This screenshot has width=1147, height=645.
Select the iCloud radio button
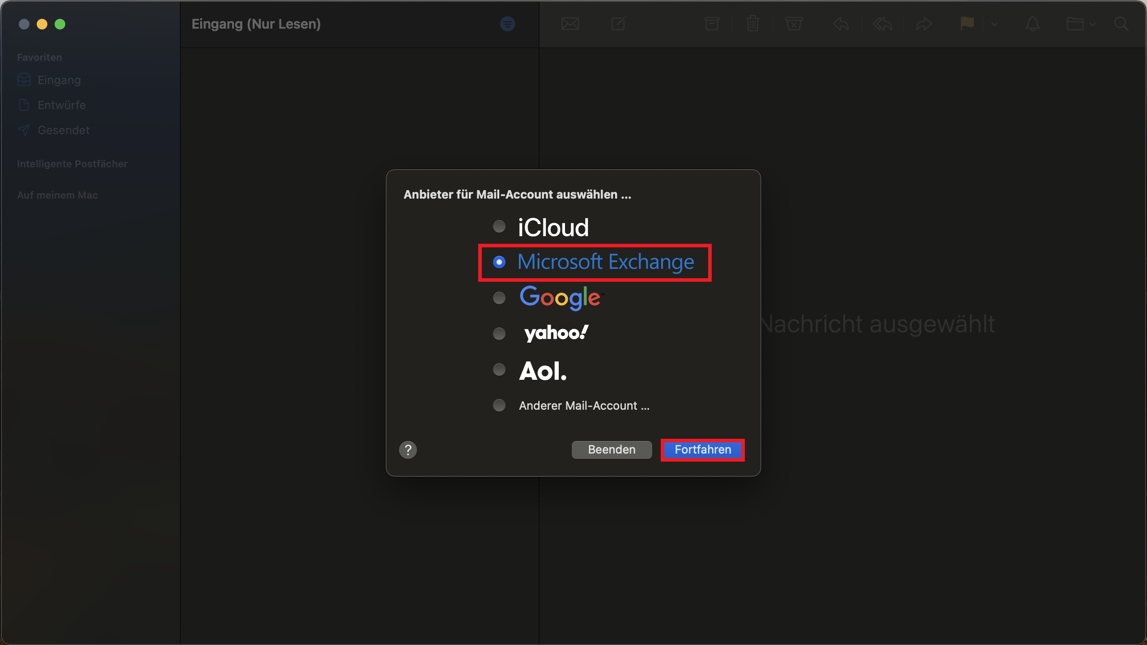499,227
